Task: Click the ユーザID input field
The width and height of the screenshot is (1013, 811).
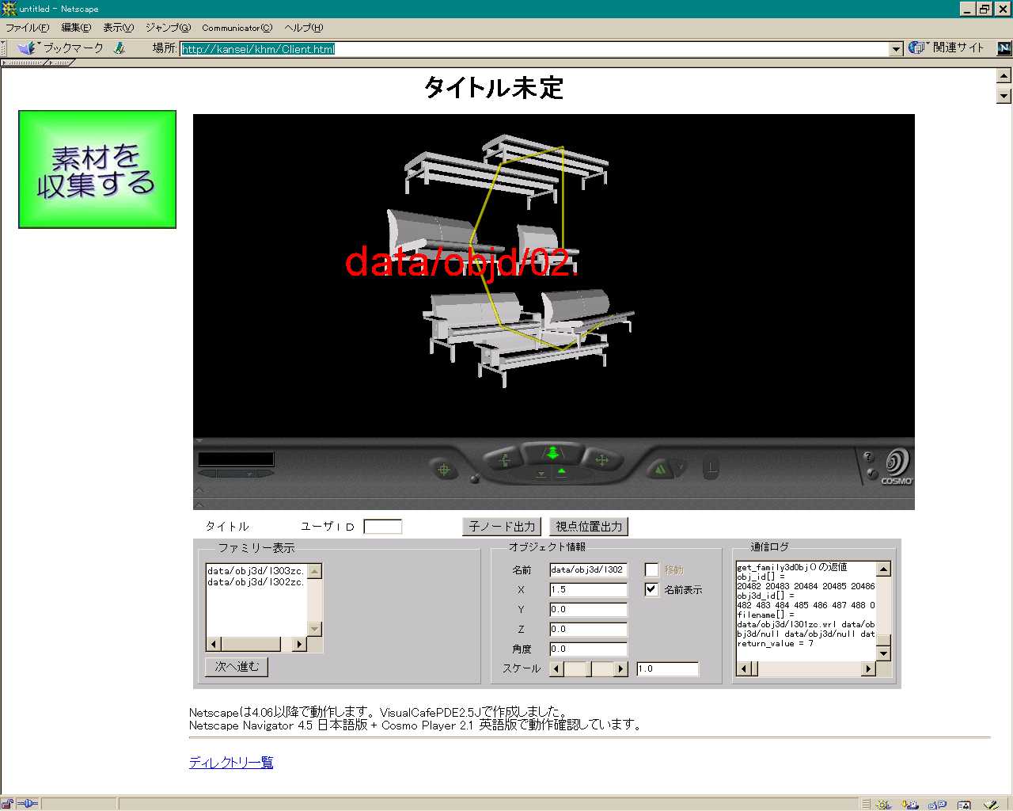Action: [382, 527]
